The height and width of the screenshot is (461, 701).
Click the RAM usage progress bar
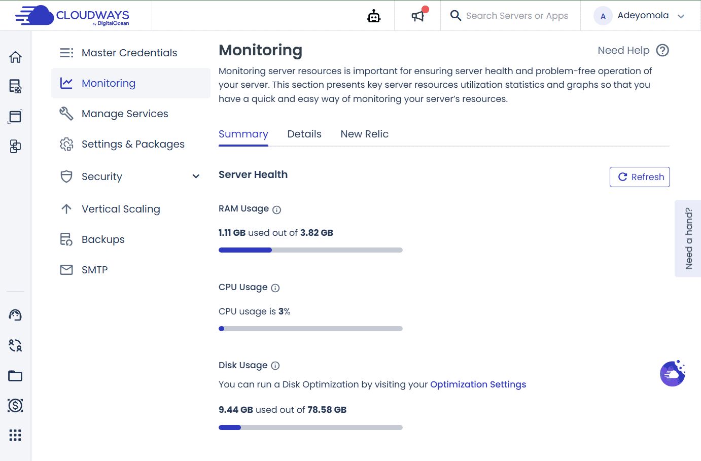click(310, 250)
